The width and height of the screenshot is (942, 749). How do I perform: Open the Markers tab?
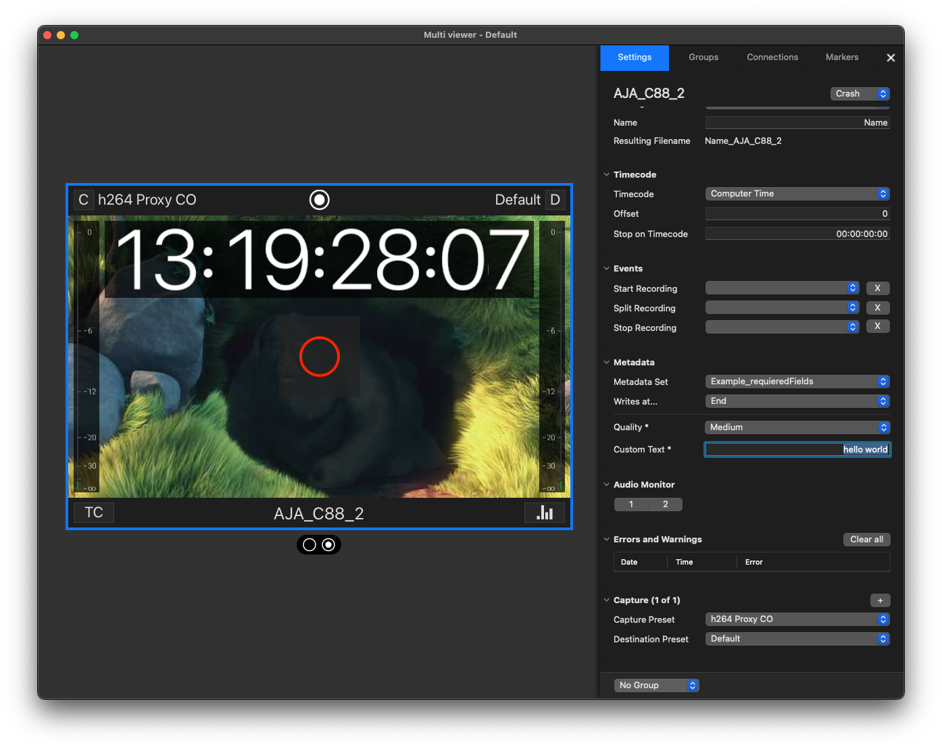click(842, 57)
